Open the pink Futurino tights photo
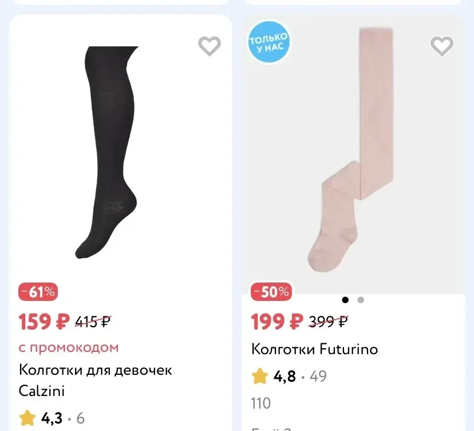The image size is (474, 431). (x=351, y=149)
